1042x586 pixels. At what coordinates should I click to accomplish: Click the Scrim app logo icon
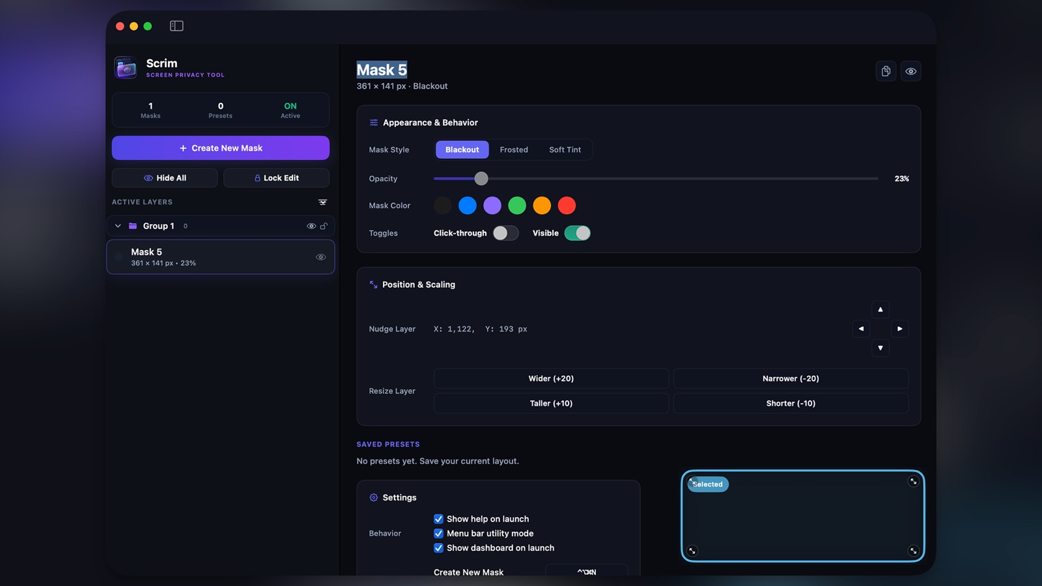[126, 68]
